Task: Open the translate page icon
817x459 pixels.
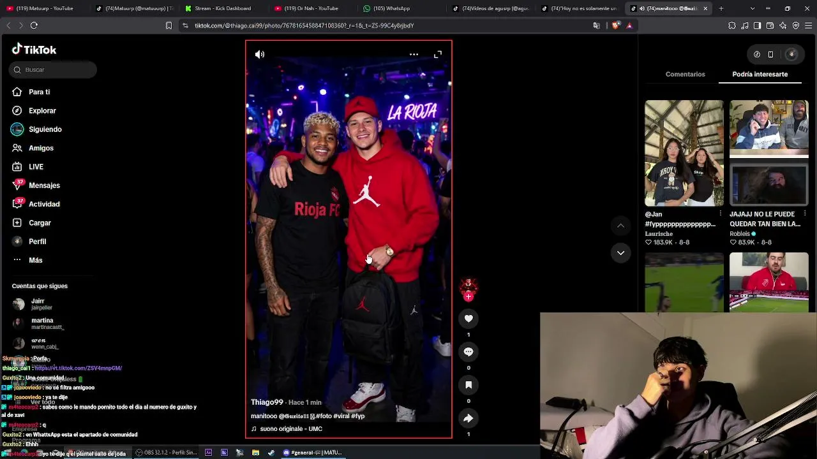Action: (597, 25)
